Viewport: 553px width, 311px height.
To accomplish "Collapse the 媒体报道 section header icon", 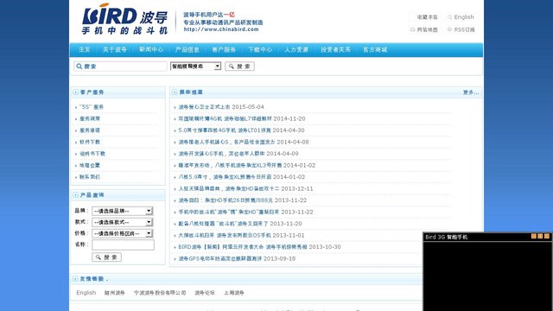I will pyautogui.click(x=175, y=92).
